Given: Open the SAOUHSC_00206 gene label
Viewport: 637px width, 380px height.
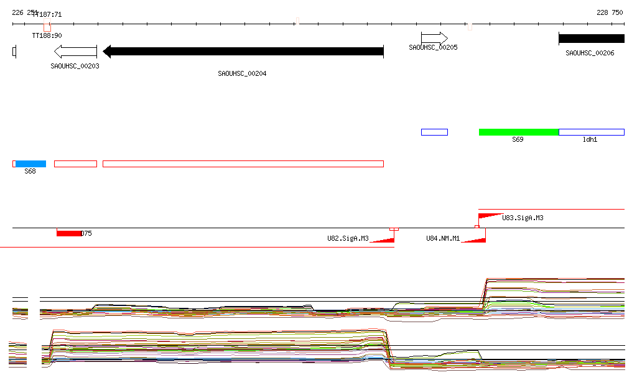Looking at the screenshot, I should click(590, 53).
